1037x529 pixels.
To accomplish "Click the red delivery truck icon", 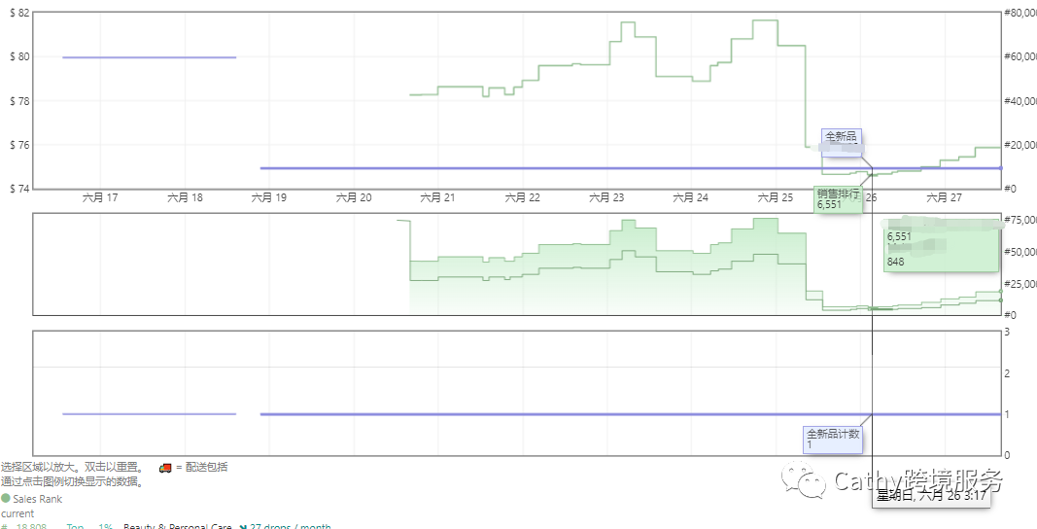I will pos(165,468).
